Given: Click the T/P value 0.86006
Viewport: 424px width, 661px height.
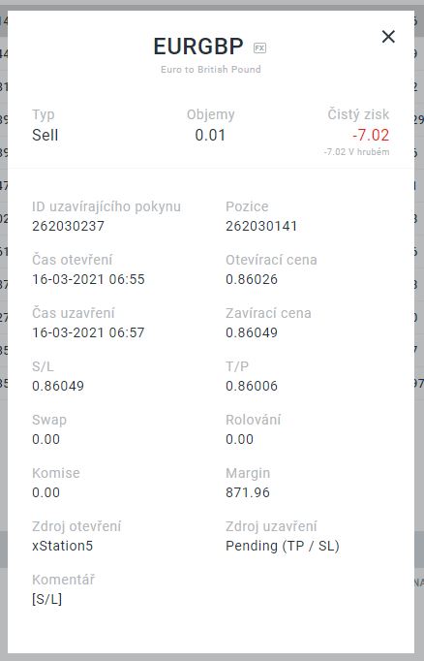Looking at the screenshot, I should (252, 386).
